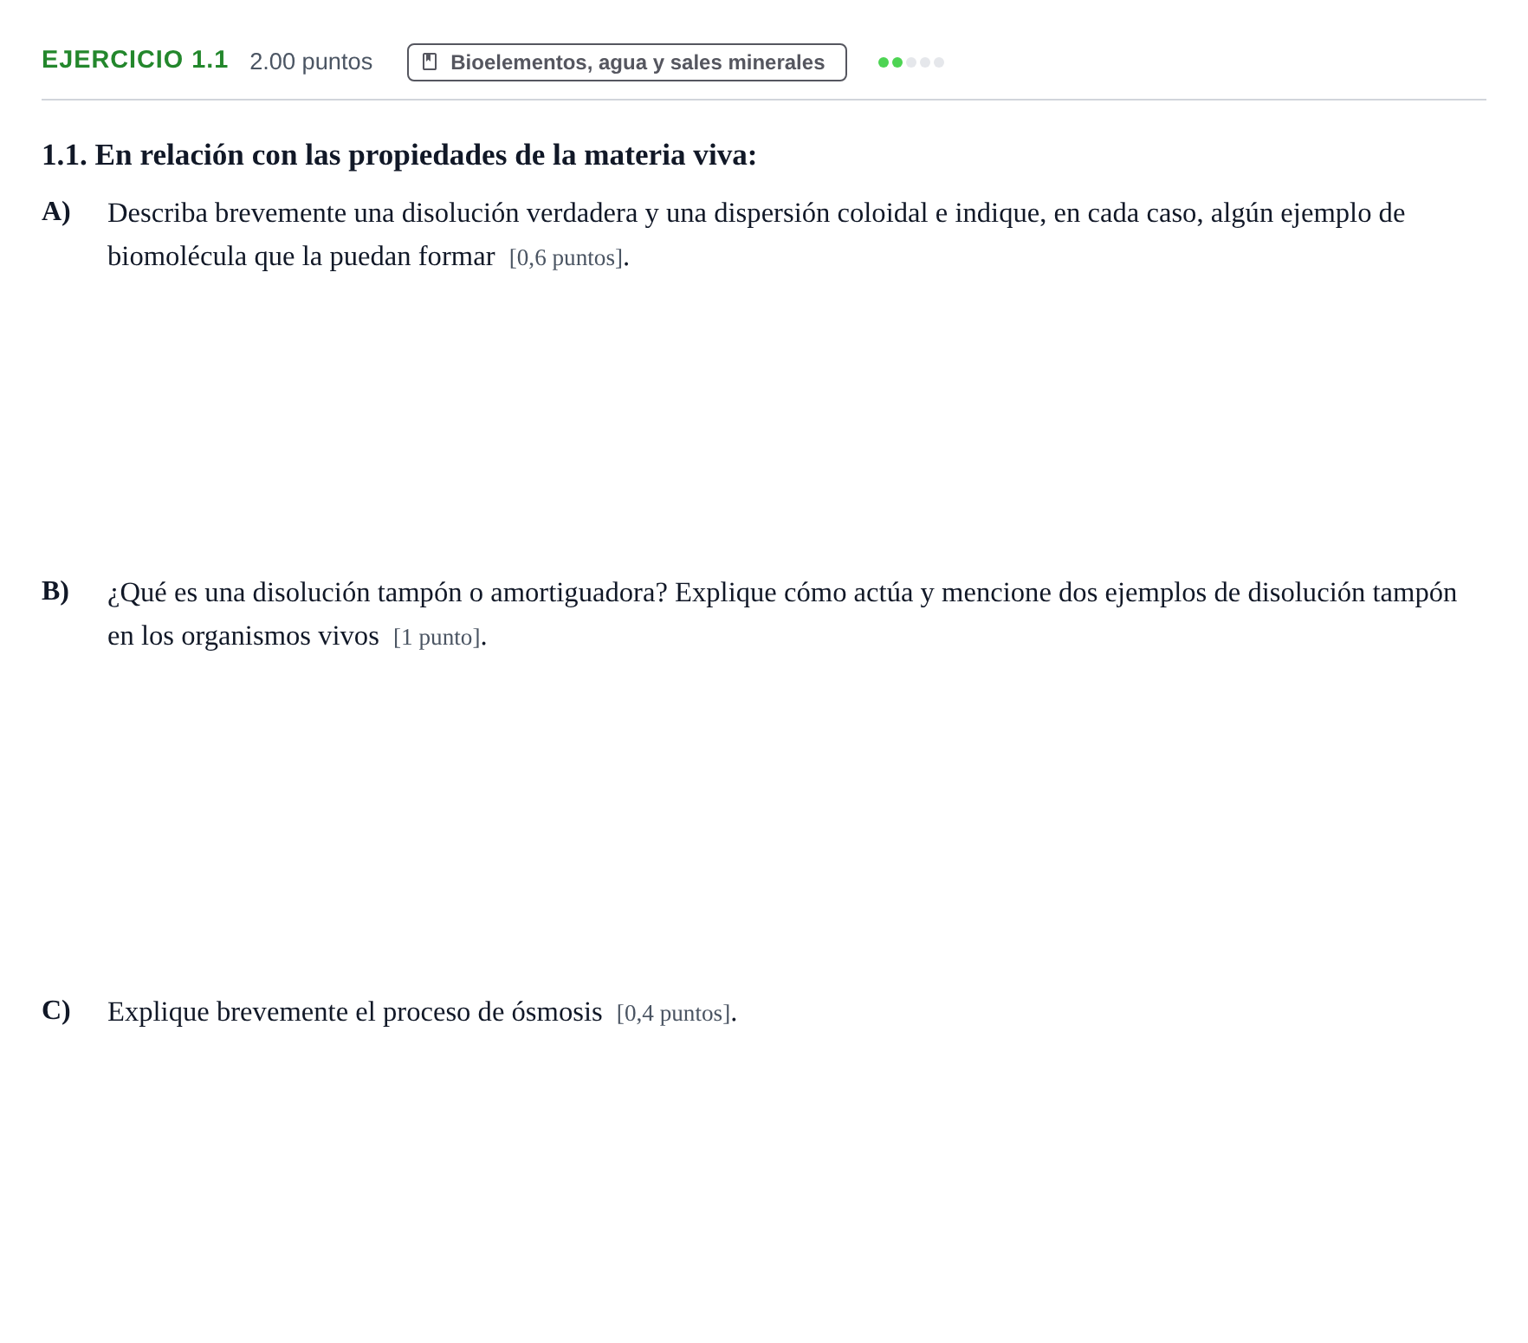Click the text '¿Qué es una disolución tampón o amortiguadora?'
This screenshot has height=1343, width=1528.
tap(387, 593)
